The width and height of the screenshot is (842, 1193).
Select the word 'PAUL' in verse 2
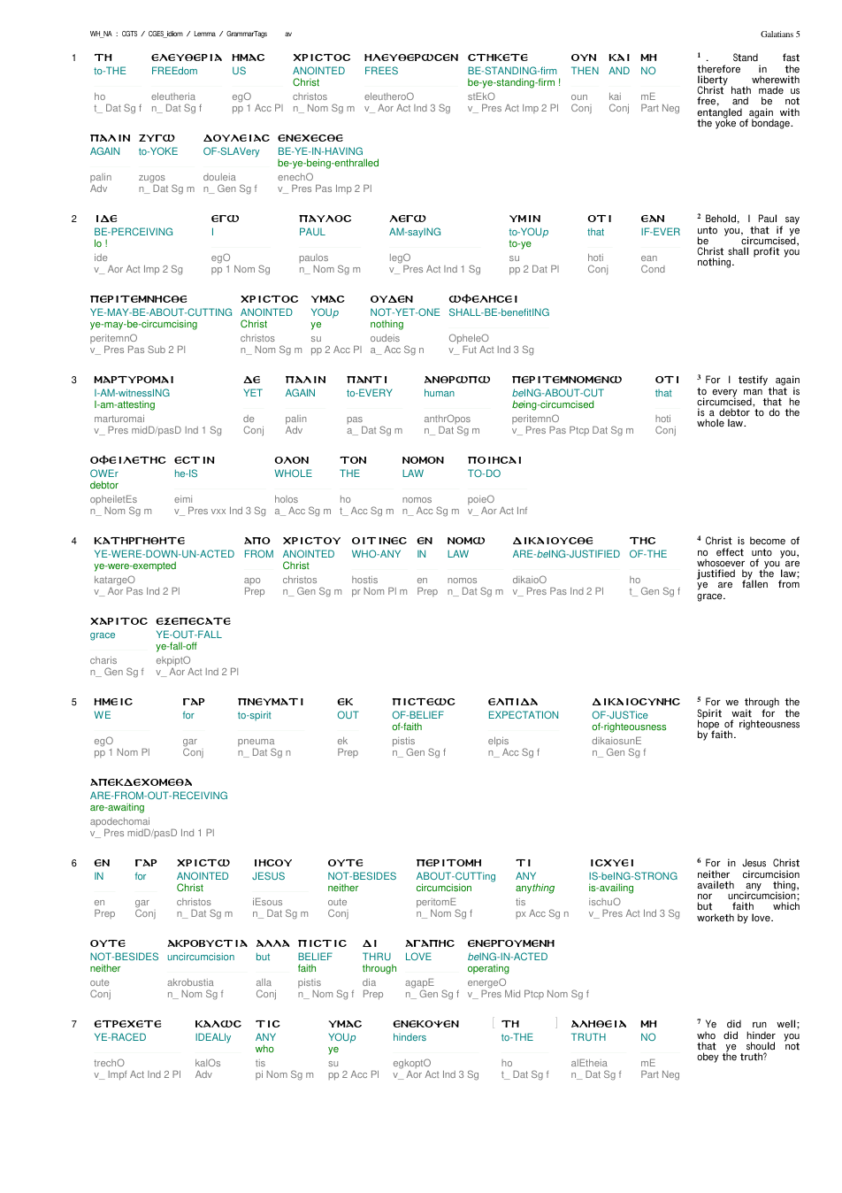point(312,233)
